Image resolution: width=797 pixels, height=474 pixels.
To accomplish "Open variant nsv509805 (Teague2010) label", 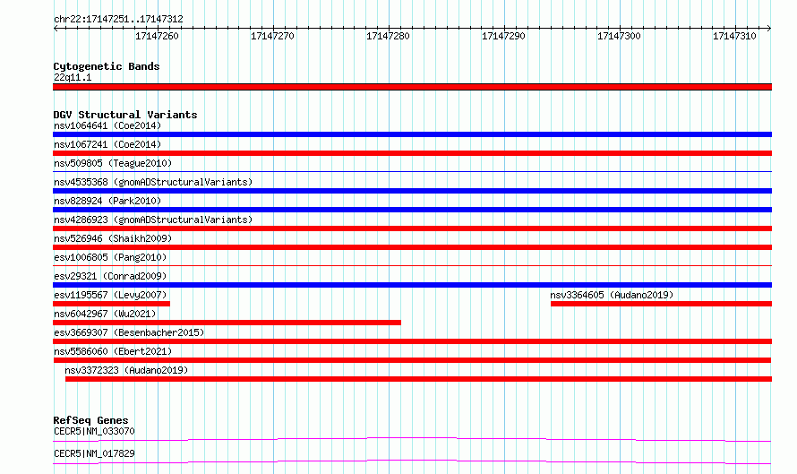I will tap(113, 163).
